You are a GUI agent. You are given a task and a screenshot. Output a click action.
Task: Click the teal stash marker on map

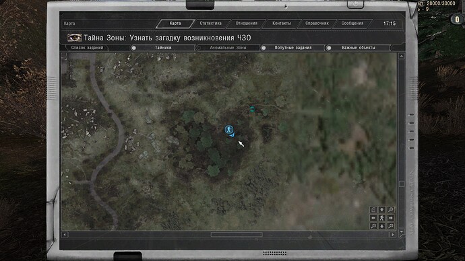pos(252,109)
